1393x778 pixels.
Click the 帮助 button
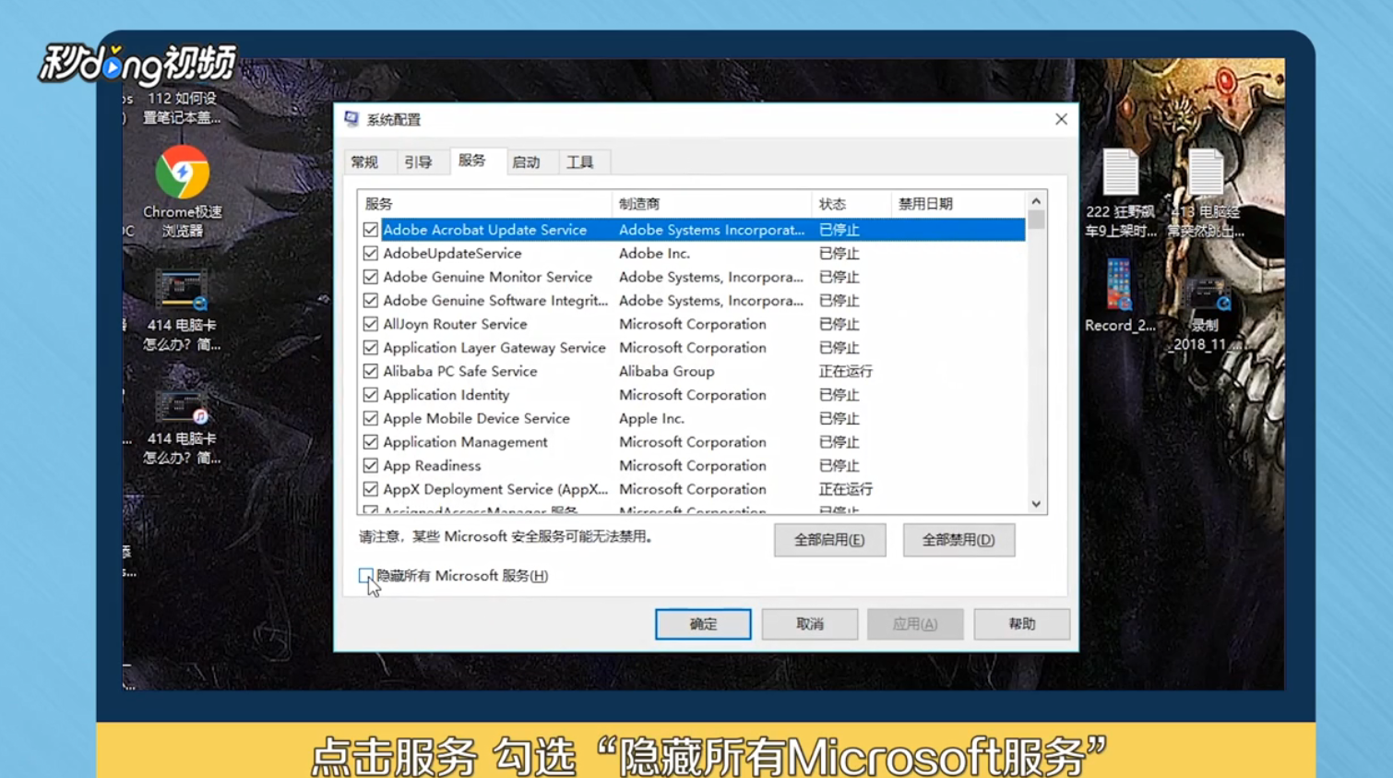point(1022,625)
